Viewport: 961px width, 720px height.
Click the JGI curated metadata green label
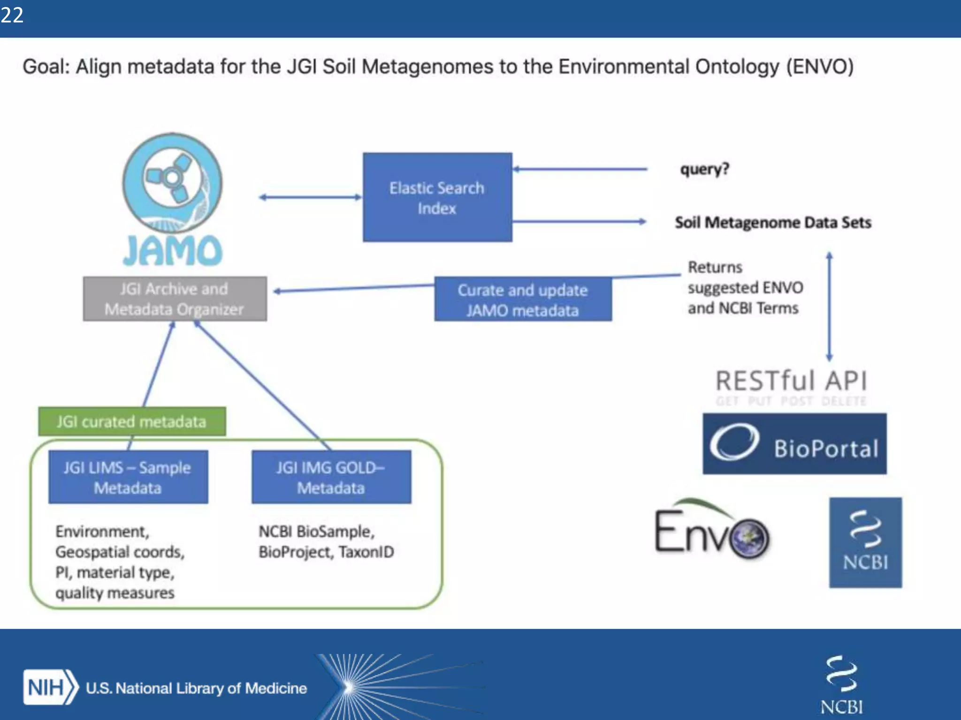point(132,421)
